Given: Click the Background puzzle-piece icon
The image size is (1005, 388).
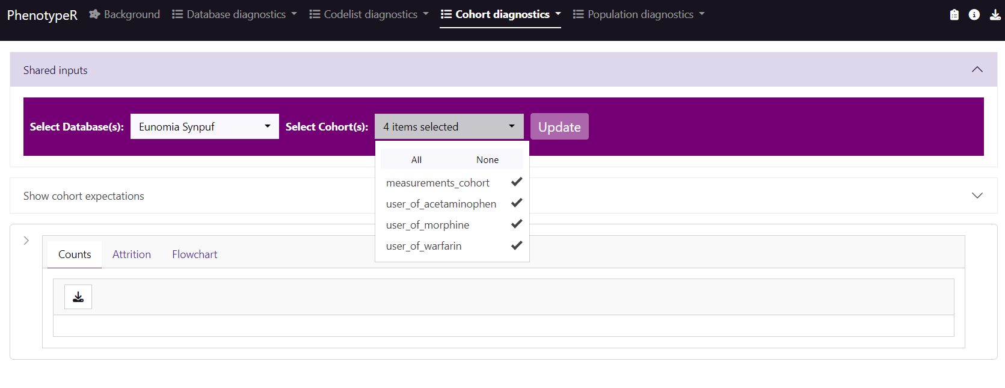Looking at the screenshot, I should pos(94,14).
